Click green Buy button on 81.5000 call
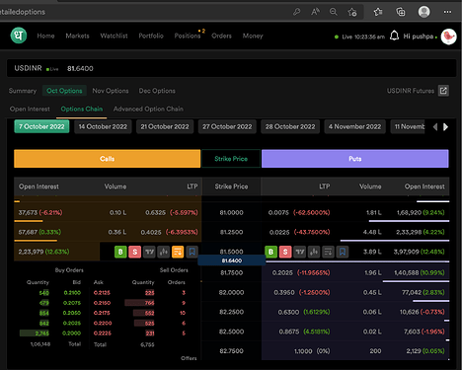Screen dimensions: 462x370 click(120, 252)
